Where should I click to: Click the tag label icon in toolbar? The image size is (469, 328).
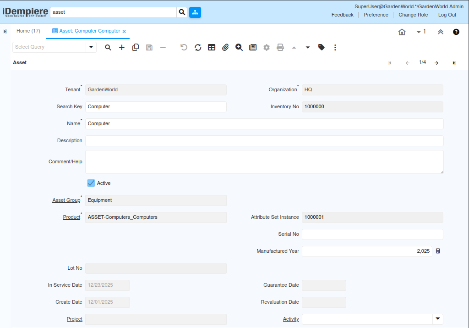pyautogui.click(x=322, y=47)
